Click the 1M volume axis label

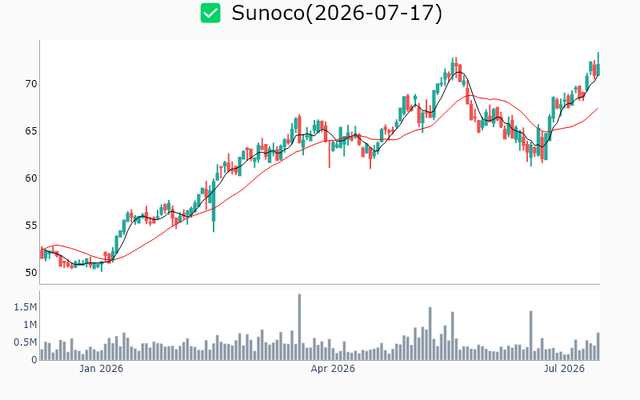[30, 325]
